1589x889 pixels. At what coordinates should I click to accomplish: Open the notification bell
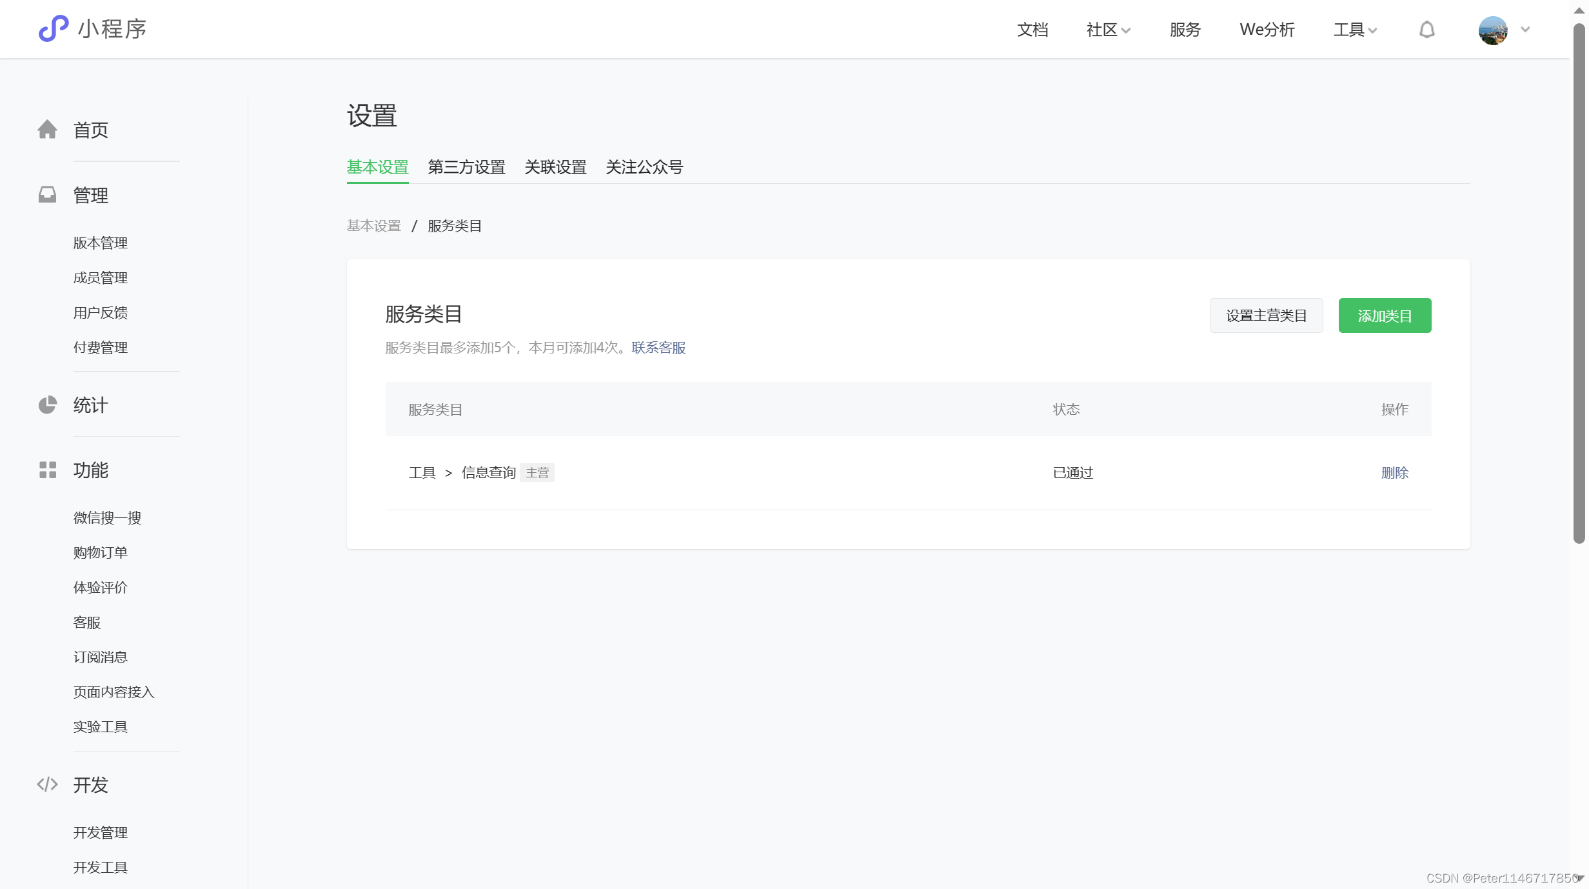(1427, 30)
